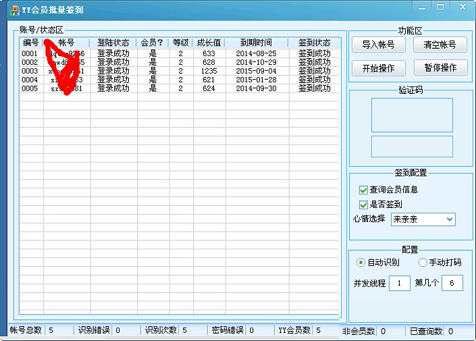
Task: Maximize the YY会员批量签到 window
Action: pyautogui.click(x=440, y=7)
